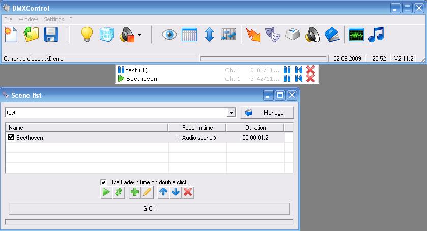Toggle Use Fade-in time on double click
Viewport: 427px width, 231px height.
(104, 182)
